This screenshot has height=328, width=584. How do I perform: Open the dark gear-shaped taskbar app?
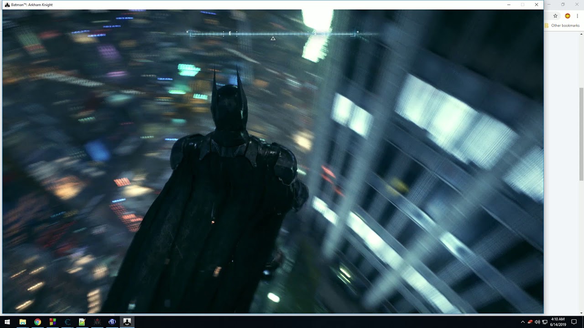(68, 322)
